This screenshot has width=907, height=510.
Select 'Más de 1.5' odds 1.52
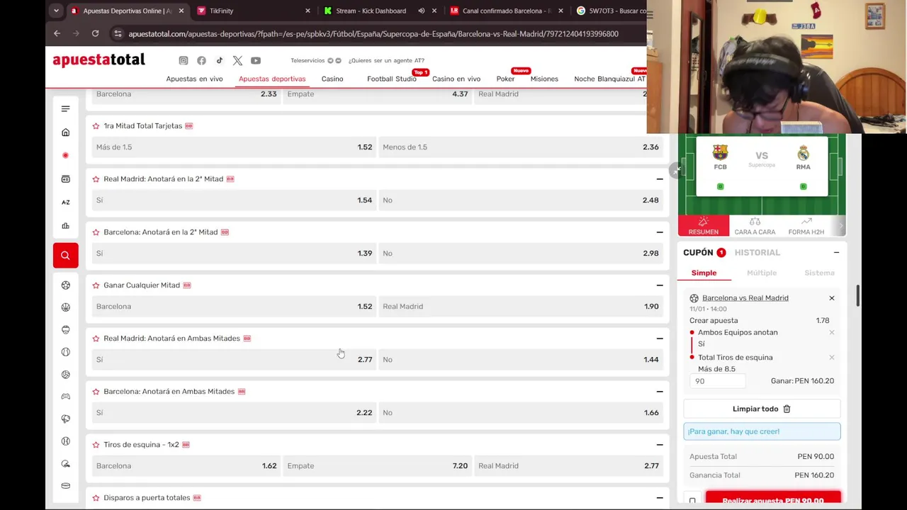pos(234,147)
